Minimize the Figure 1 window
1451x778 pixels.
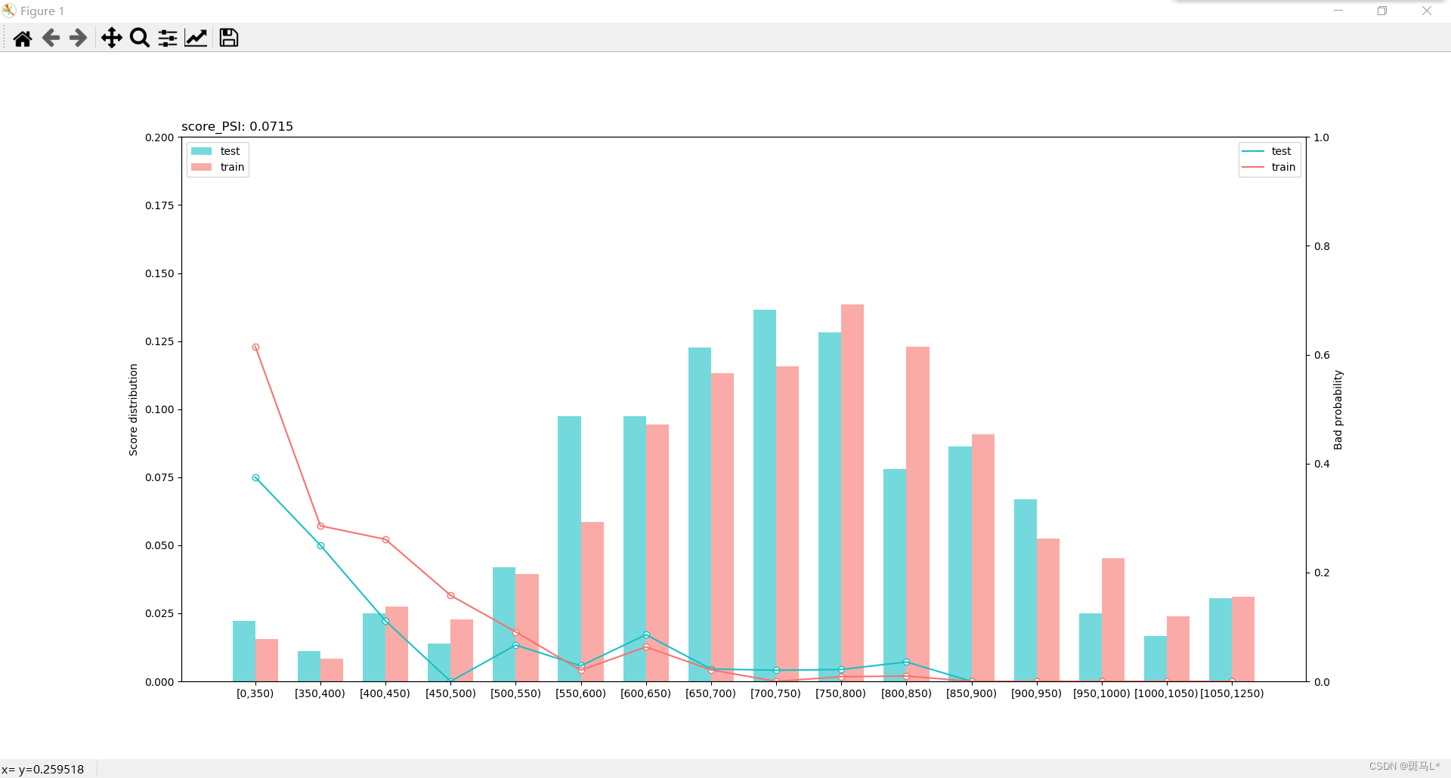[x=1338, y=11]
